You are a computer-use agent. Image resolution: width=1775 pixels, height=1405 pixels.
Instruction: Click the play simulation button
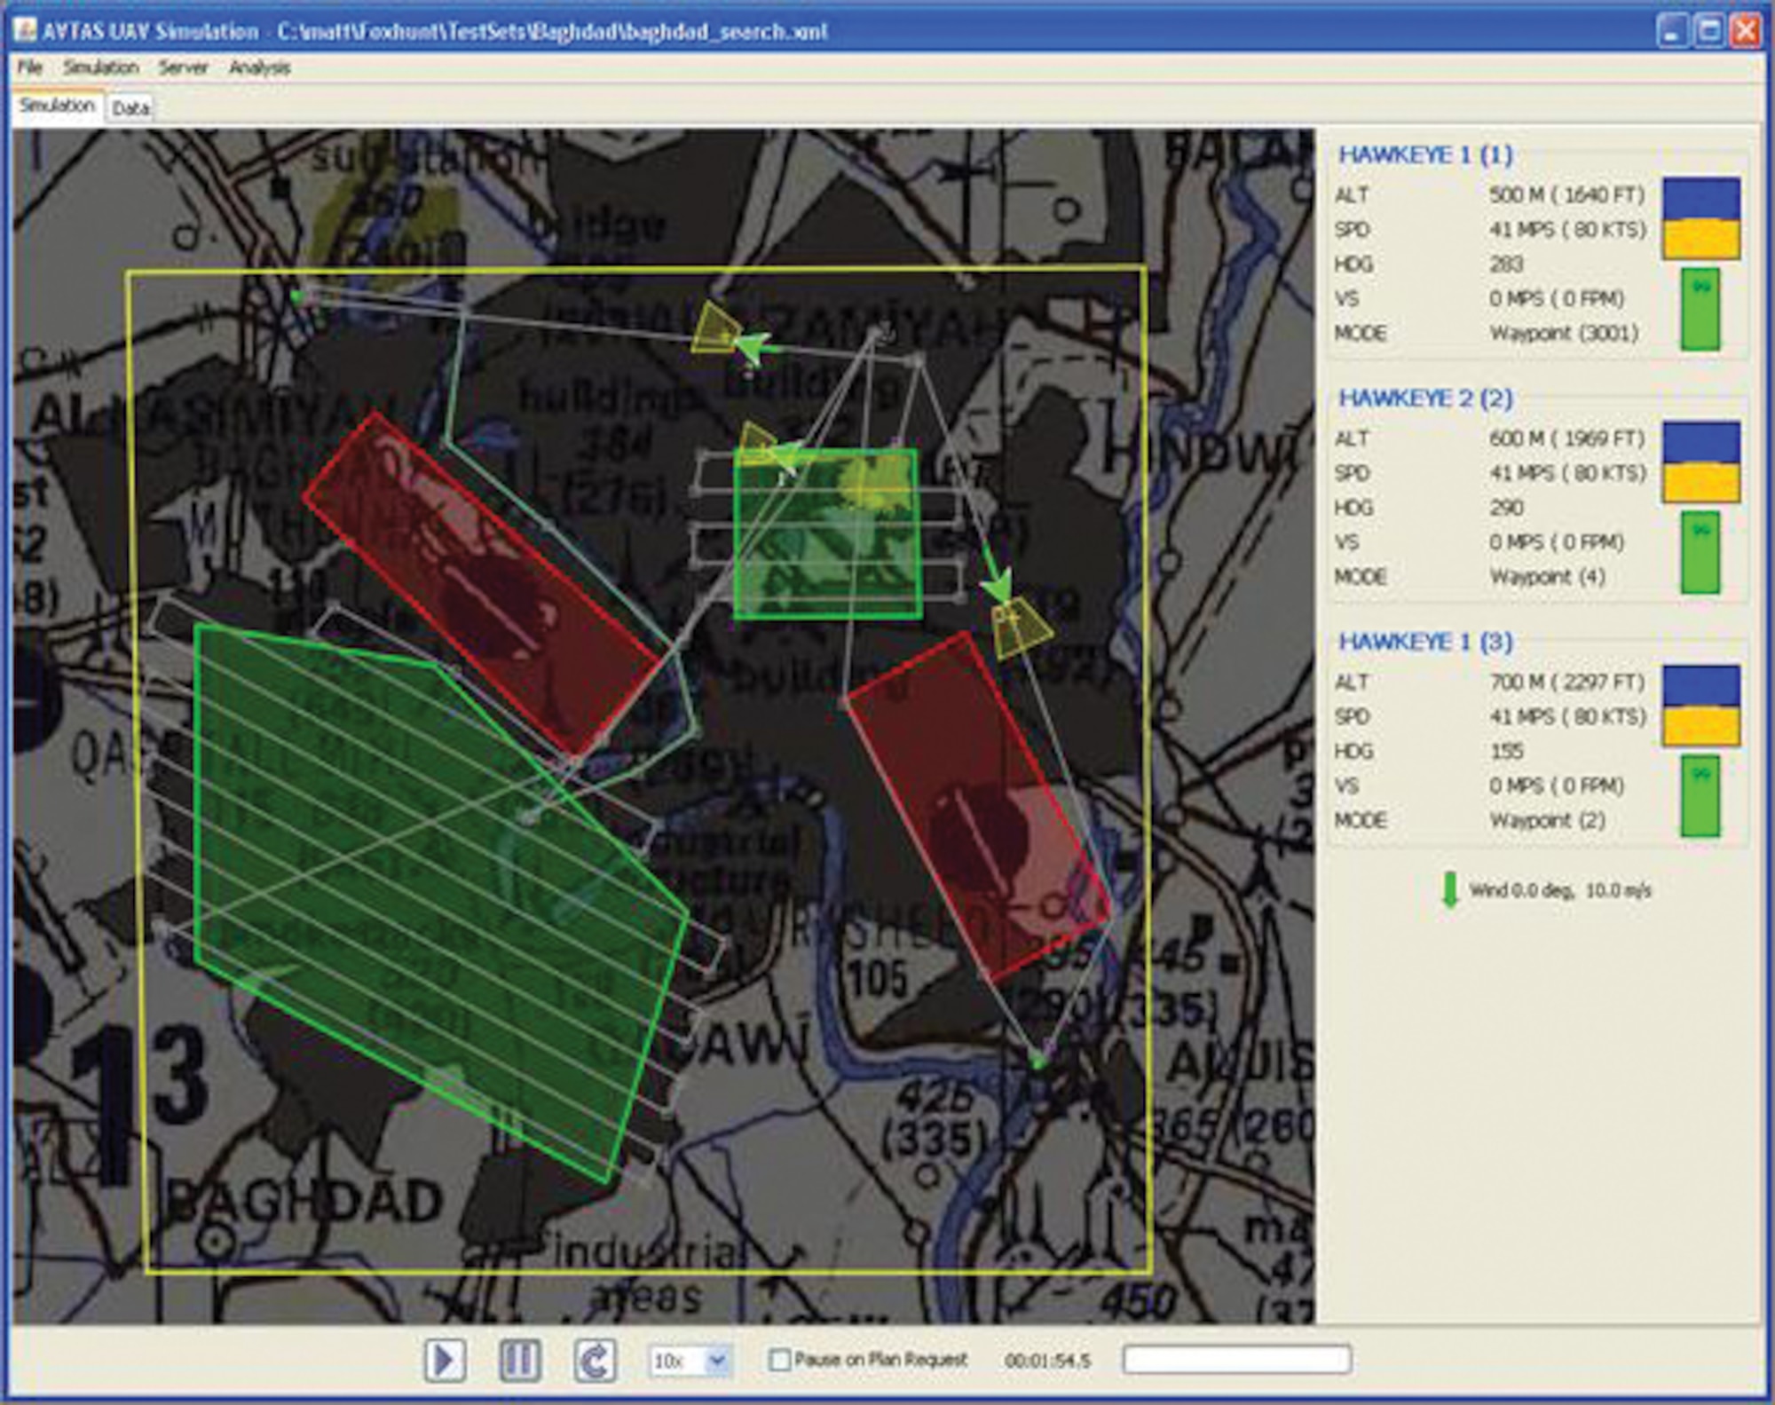pyautogui.click(x=445, y=1360)
